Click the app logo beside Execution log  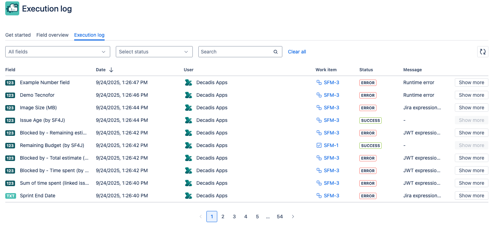click(12, 9)
